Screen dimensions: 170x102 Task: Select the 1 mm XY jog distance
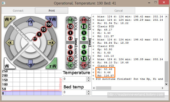pyautogui.click(x=39, y=35)
